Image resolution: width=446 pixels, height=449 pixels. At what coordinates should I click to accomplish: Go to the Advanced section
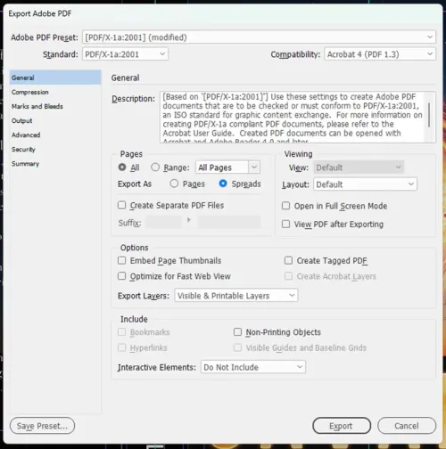point(26,135)
